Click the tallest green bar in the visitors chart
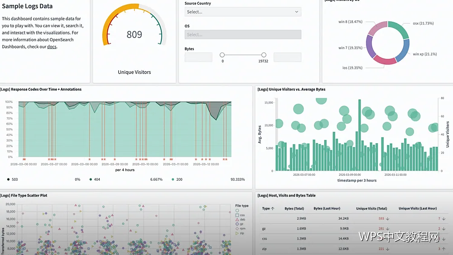Screen dimensions: 453x255 (x=360, y=135)
